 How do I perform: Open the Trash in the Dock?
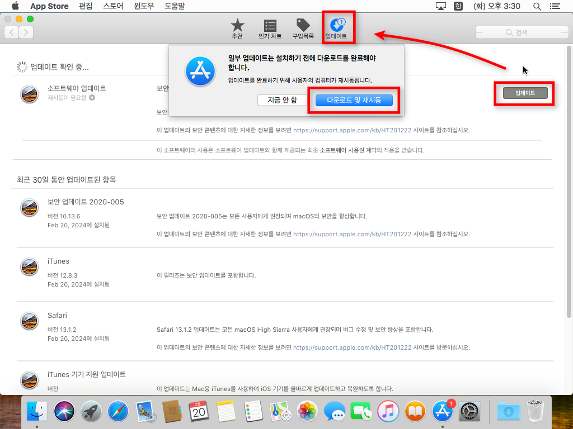(536, 411)
